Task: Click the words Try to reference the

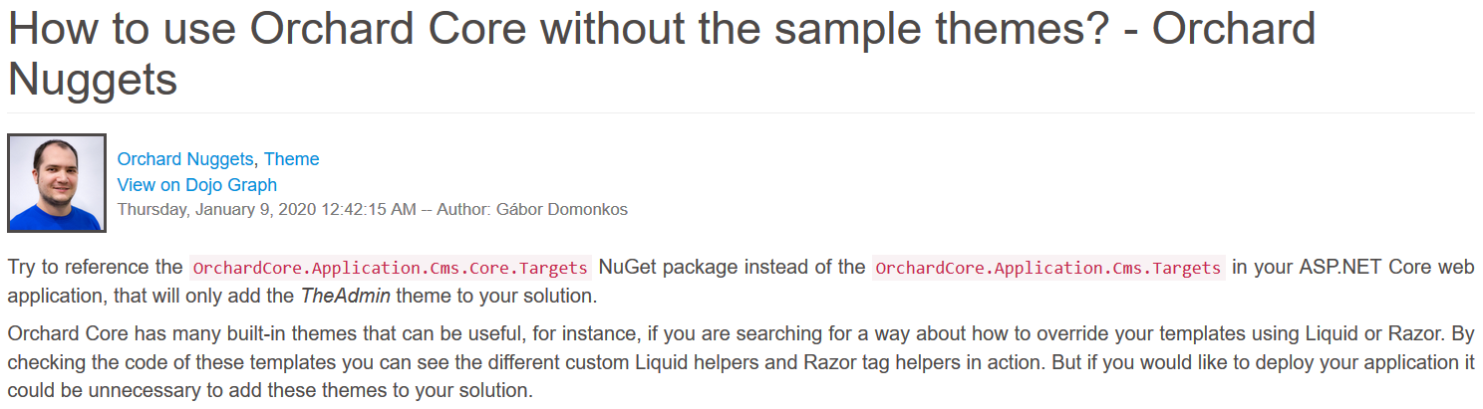Action: click(95, 268)
